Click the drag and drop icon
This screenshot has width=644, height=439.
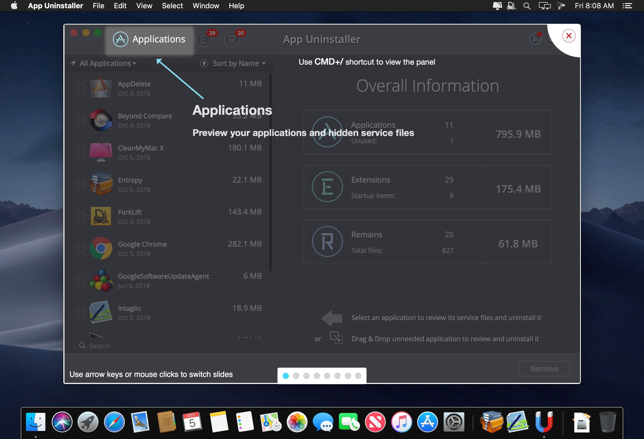pyautogui.click(x=336, y=338)
